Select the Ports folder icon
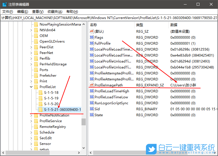This screenshot has height=156, width=218. (x=36, y=70)
